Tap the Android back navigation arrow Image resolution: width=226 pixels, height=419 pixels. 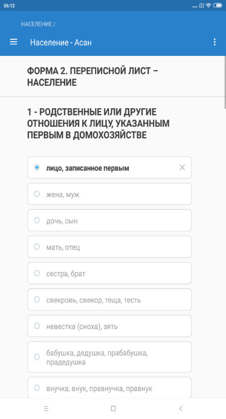pyautogui.click(x=181, y=408)
